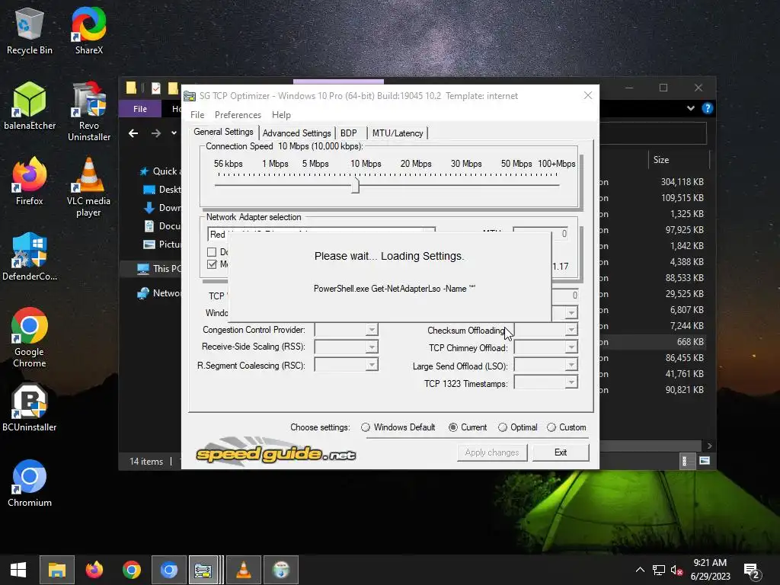Click File Explorer forward arrow
The image size is (780, 585).
tap(155, 133)
